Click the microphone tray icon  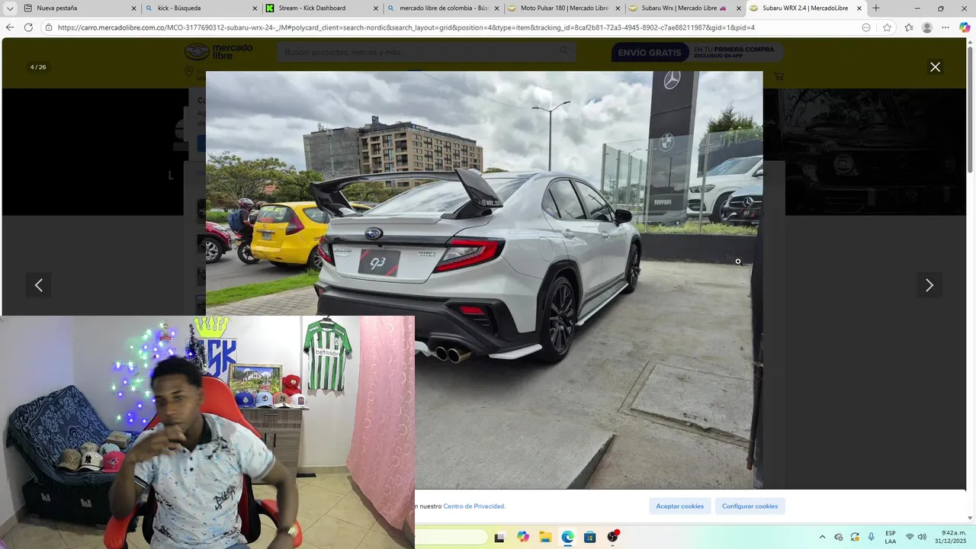[871, 538]
